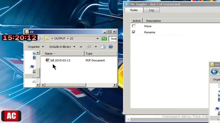Disable the Rename rule checkbox
The width and height of the screenshot is (220, 123).
click(134, 32)
